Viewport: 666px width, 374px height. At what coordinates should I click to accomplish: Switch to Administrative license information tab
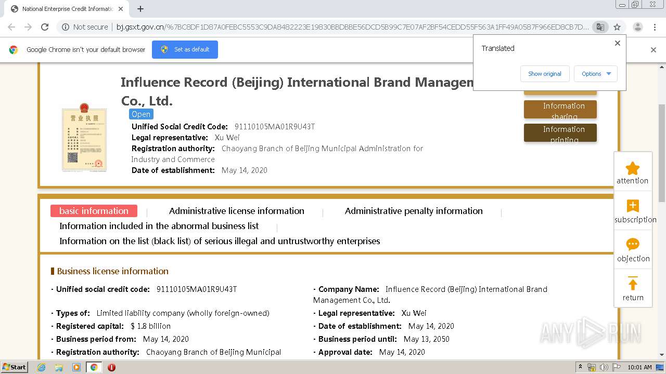coord(236,211)
